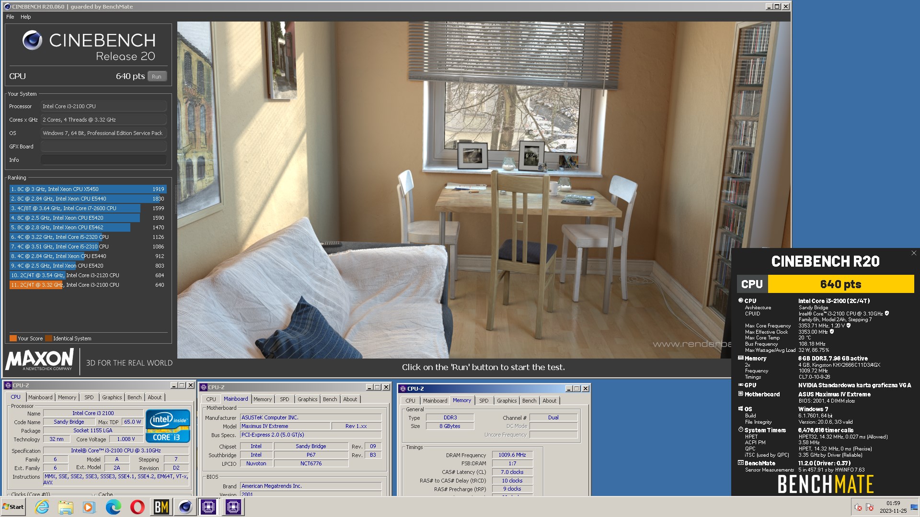Click DRAM Frequency value 1009.6 MHz
The width and height of the screenshot is (920, 517).
tap(512, 455)
